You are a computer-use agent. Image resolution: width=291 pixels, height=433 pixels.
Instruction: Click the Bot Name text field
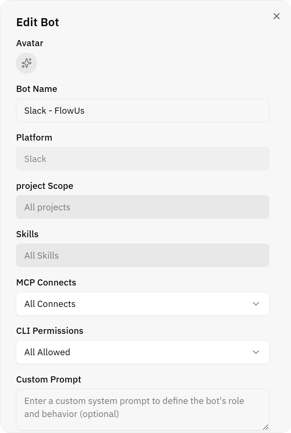click(142, 110)
